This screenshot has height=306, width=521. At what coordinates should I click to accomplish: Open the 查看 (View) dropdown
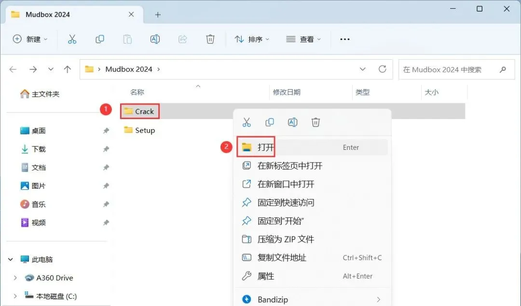pos(304,39)
